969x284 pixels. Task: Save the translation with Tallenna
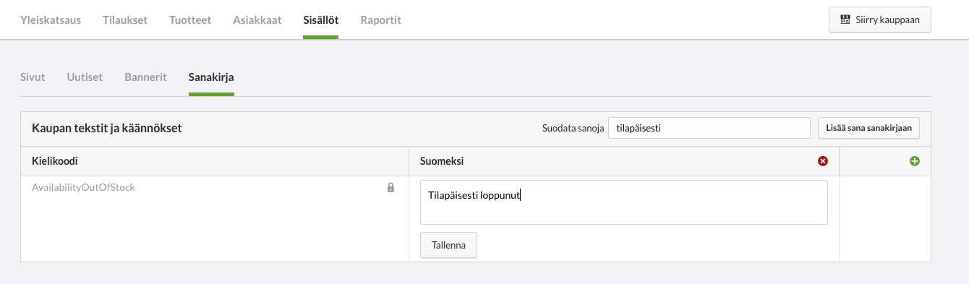coord(448,245)
